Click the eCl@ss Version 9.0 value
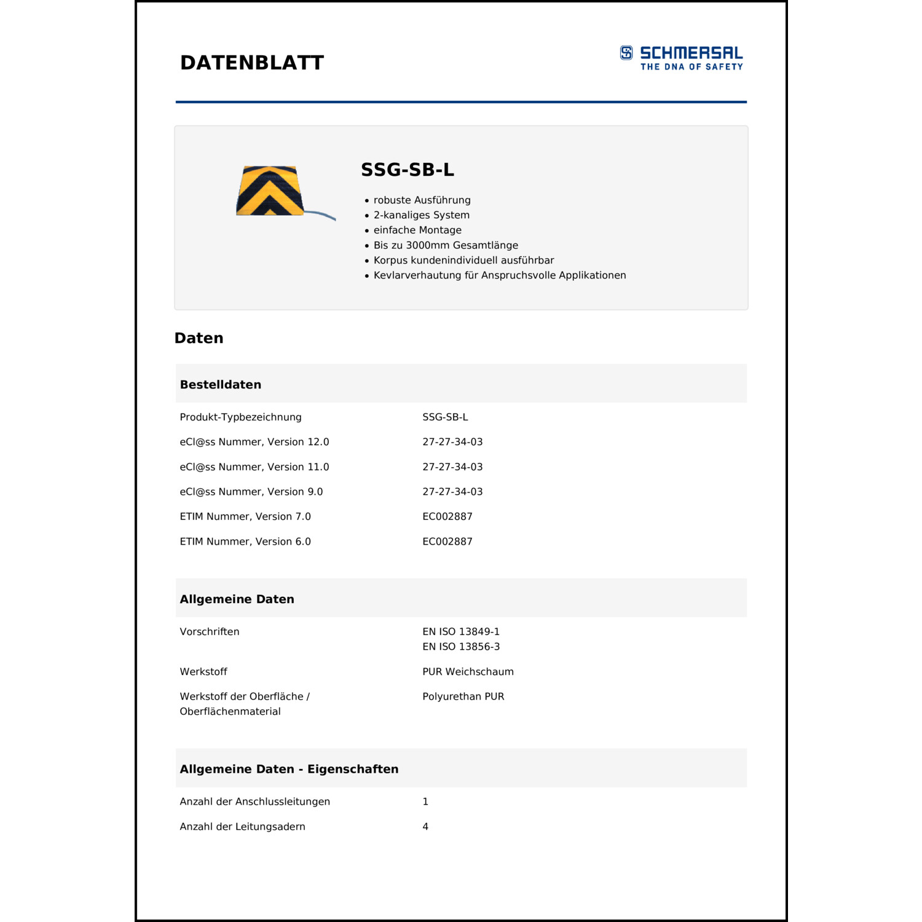Screen dimensions: 922x922 (x=452, y=492)
